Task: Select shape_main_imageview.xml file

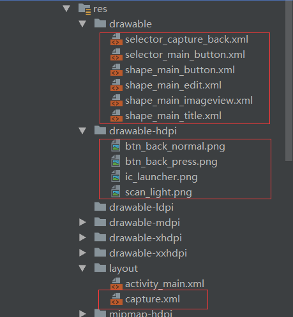Action: pos(189,101)
